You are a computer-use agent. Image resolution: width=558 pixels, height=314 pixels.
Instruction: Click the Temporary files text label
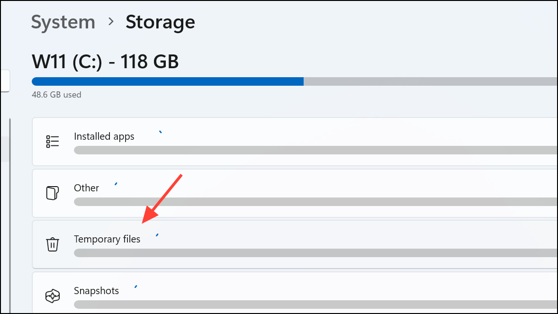107,239
